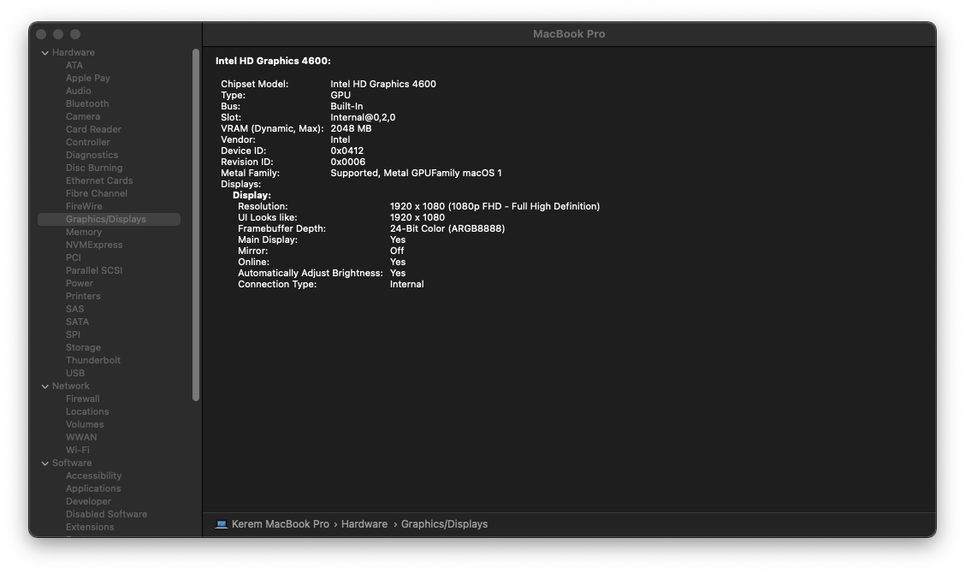
Task: Open the Storage section
Action: [83, 347]
